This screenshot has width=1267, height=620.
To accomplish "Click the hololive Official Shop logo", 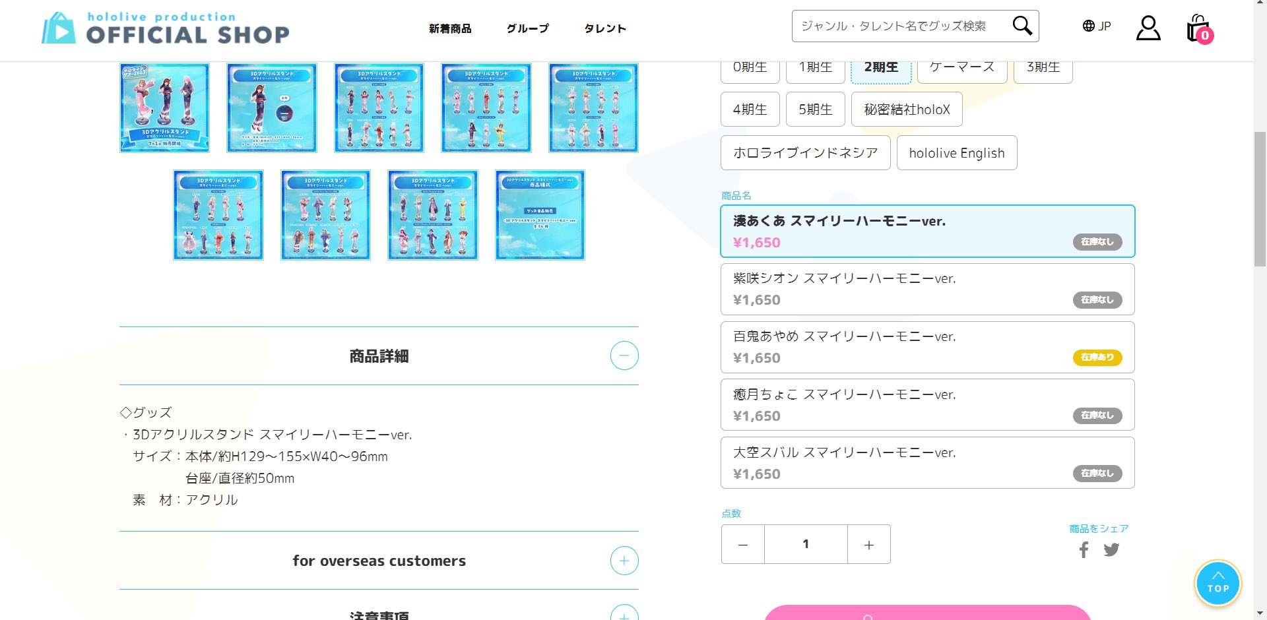I will [x=166, y=28].
